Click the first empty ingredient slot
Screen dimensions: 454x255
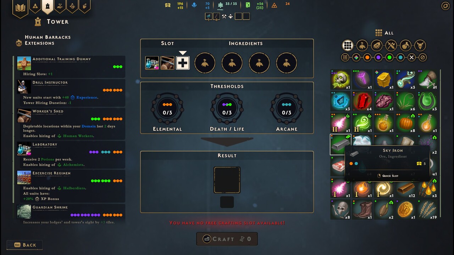[205, 63]
